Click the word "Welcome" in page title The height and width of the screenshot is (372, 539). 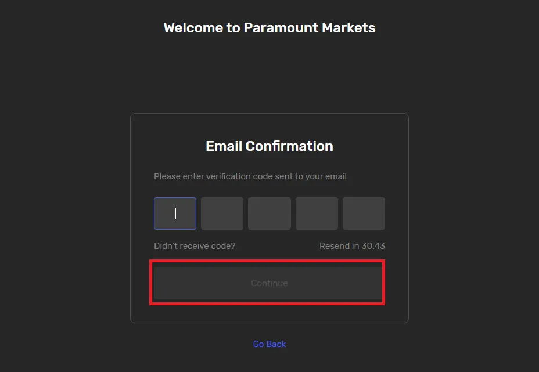point(193,28)
